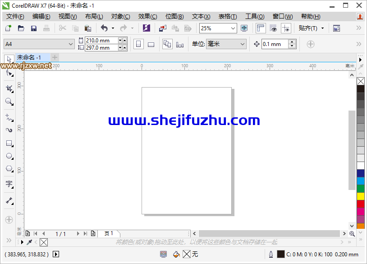Select the Pick tool arrow

tap(9, 59)
